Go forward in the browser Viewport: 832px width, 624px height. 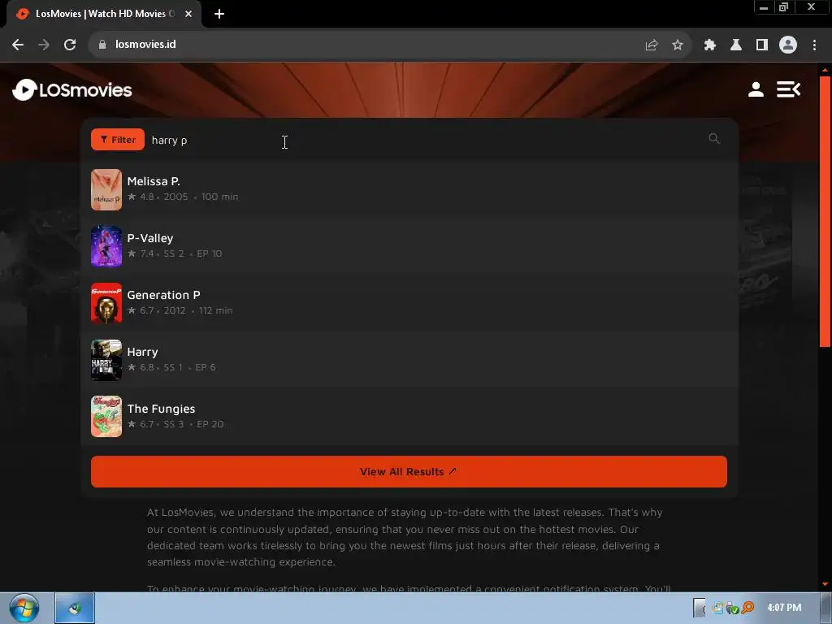click(x=44, y=45)
